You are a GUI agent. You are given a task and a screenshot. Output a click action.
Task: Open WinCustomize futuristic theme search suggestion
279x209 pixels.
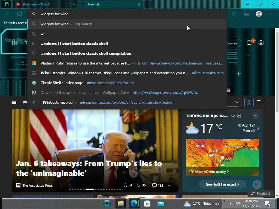coord(127,102)
